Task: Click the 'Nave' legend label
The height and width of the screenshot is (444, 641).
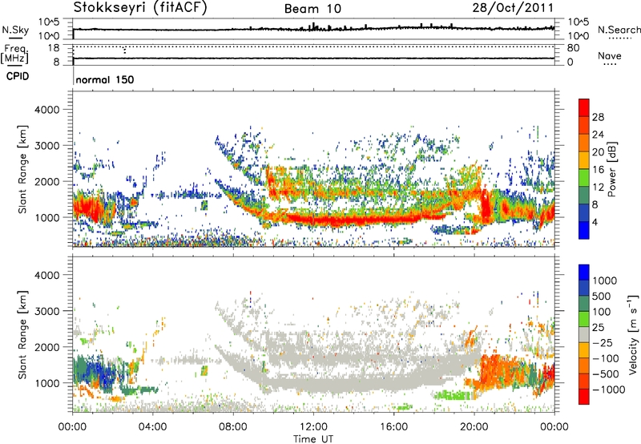Action: [x=610, y=55]
